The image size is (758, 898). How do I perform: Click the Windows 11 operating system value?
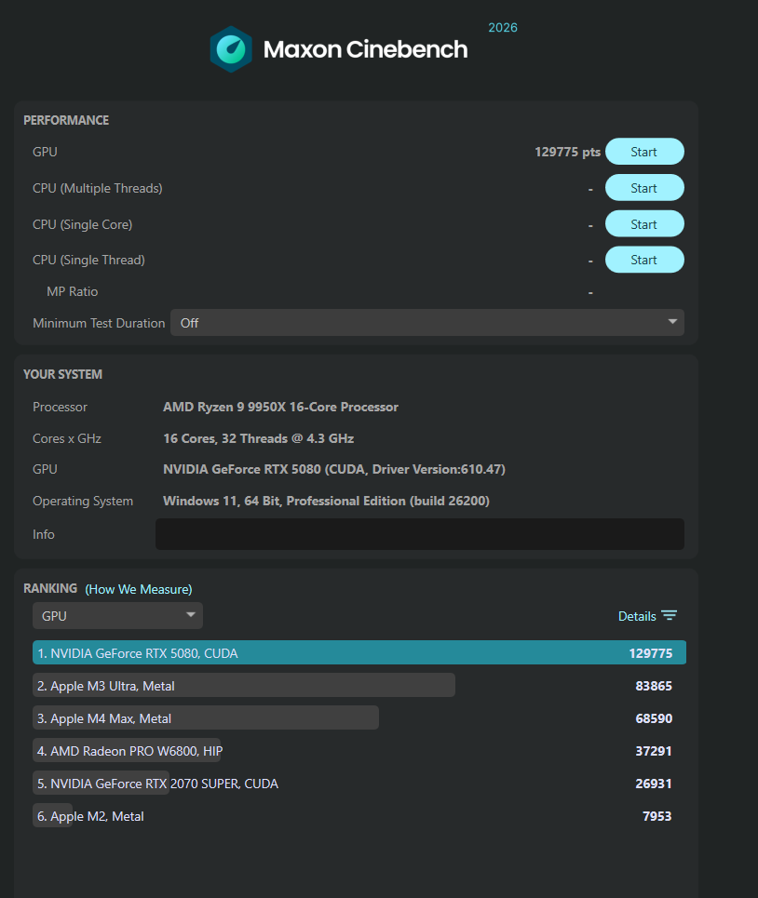coord(326,502)
